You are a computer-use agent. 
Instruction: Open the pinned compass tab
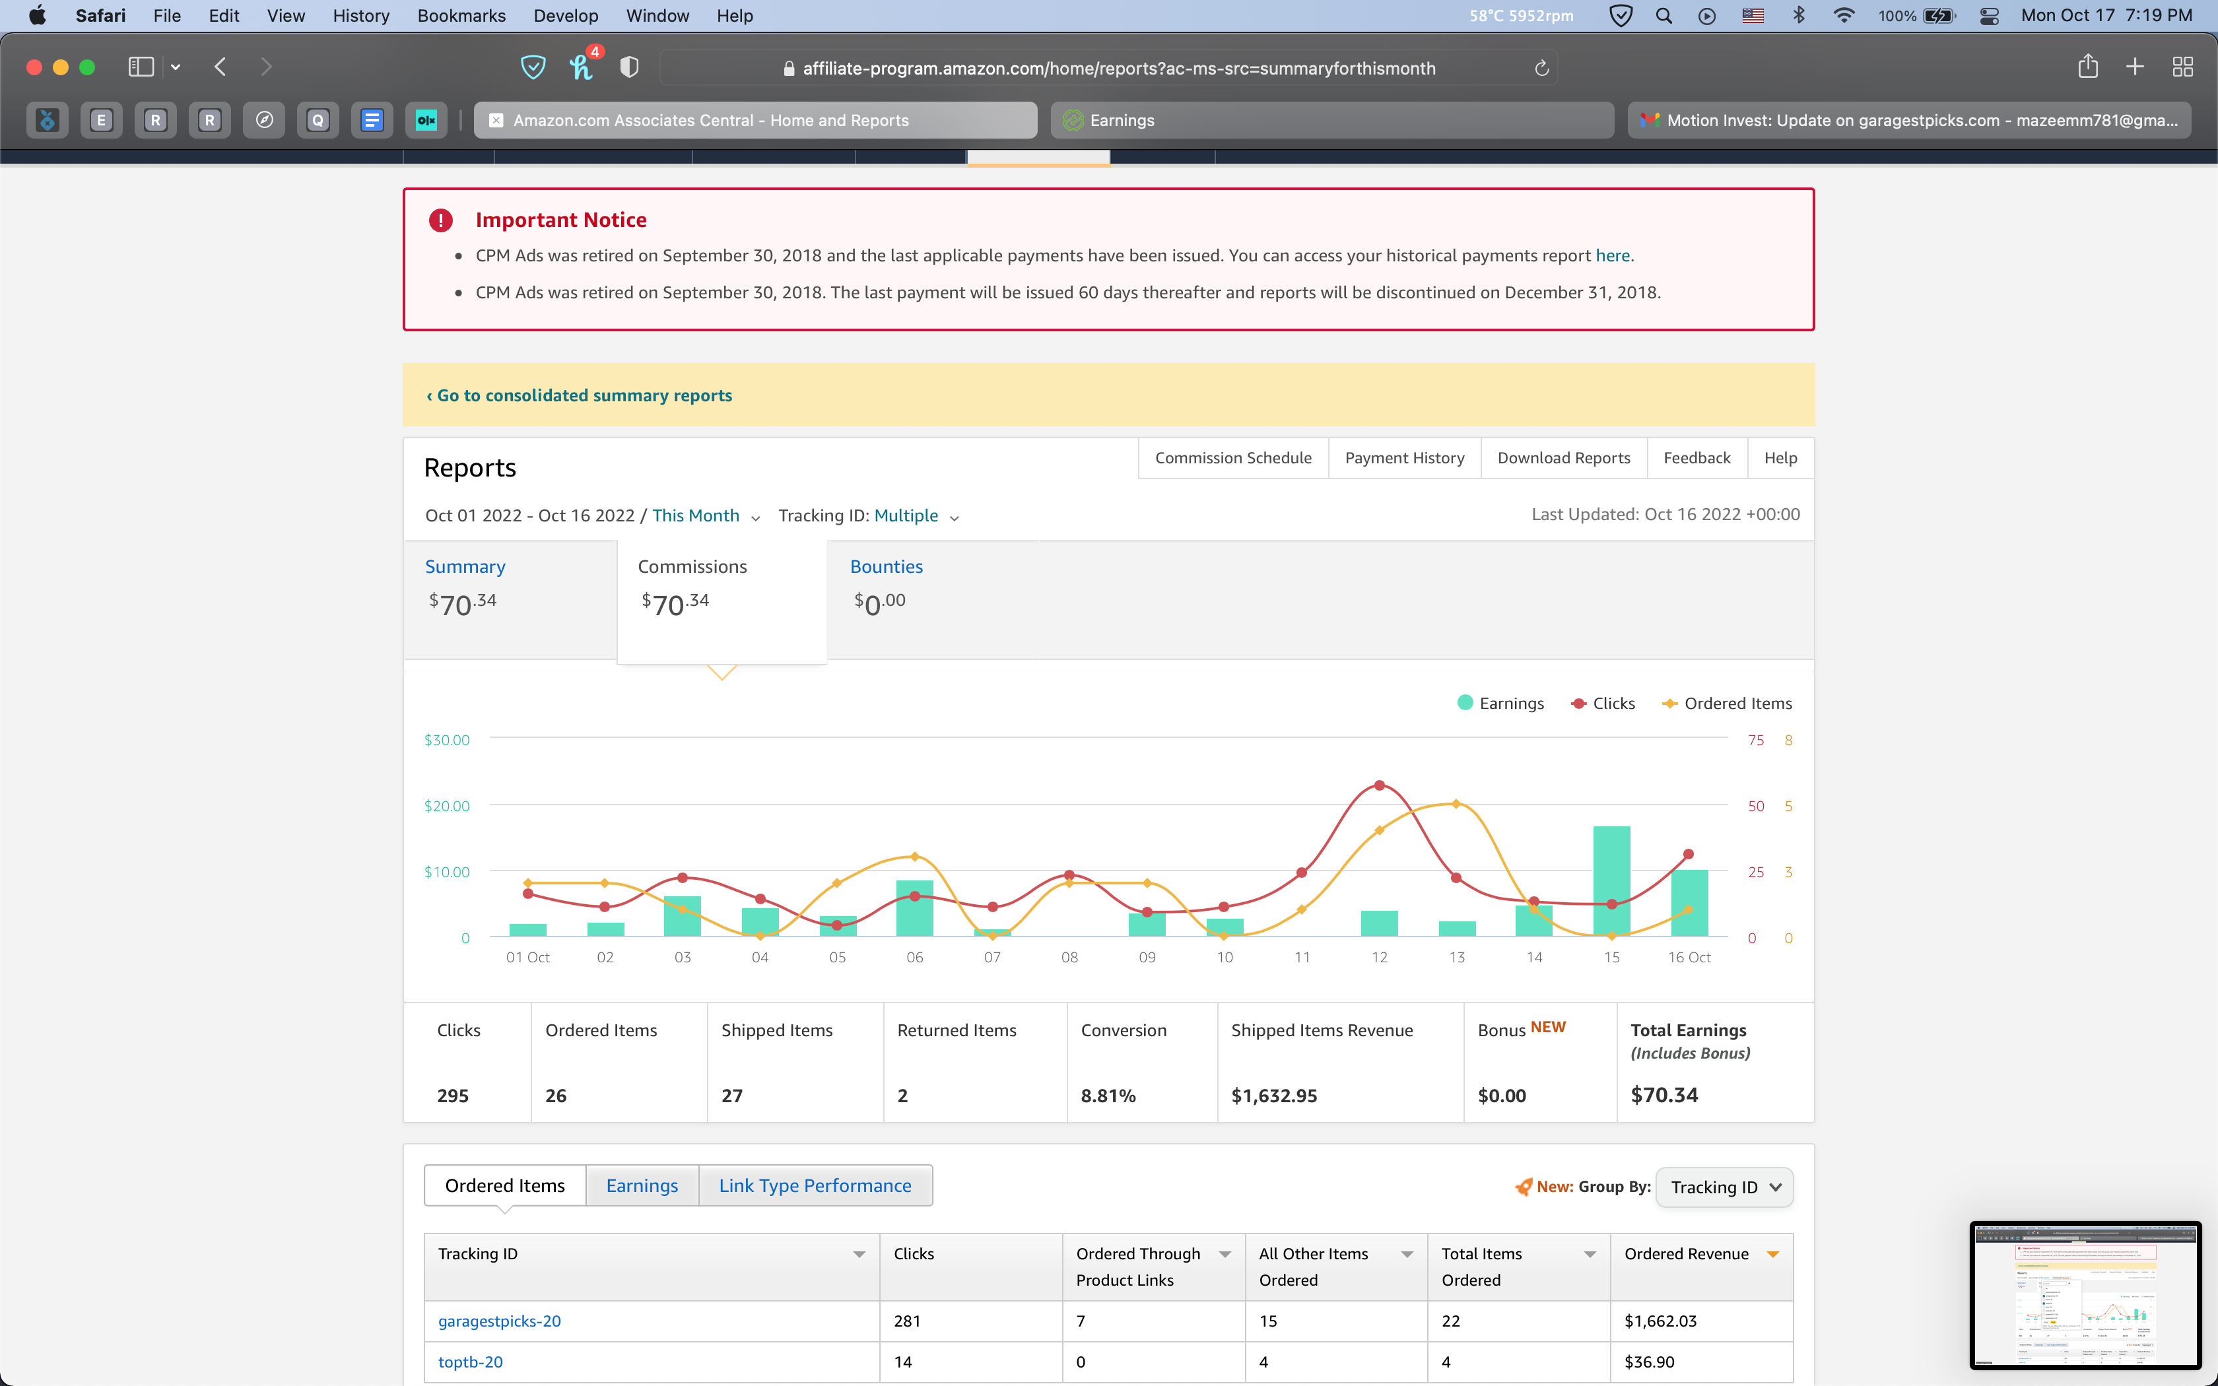pos(264,120)
